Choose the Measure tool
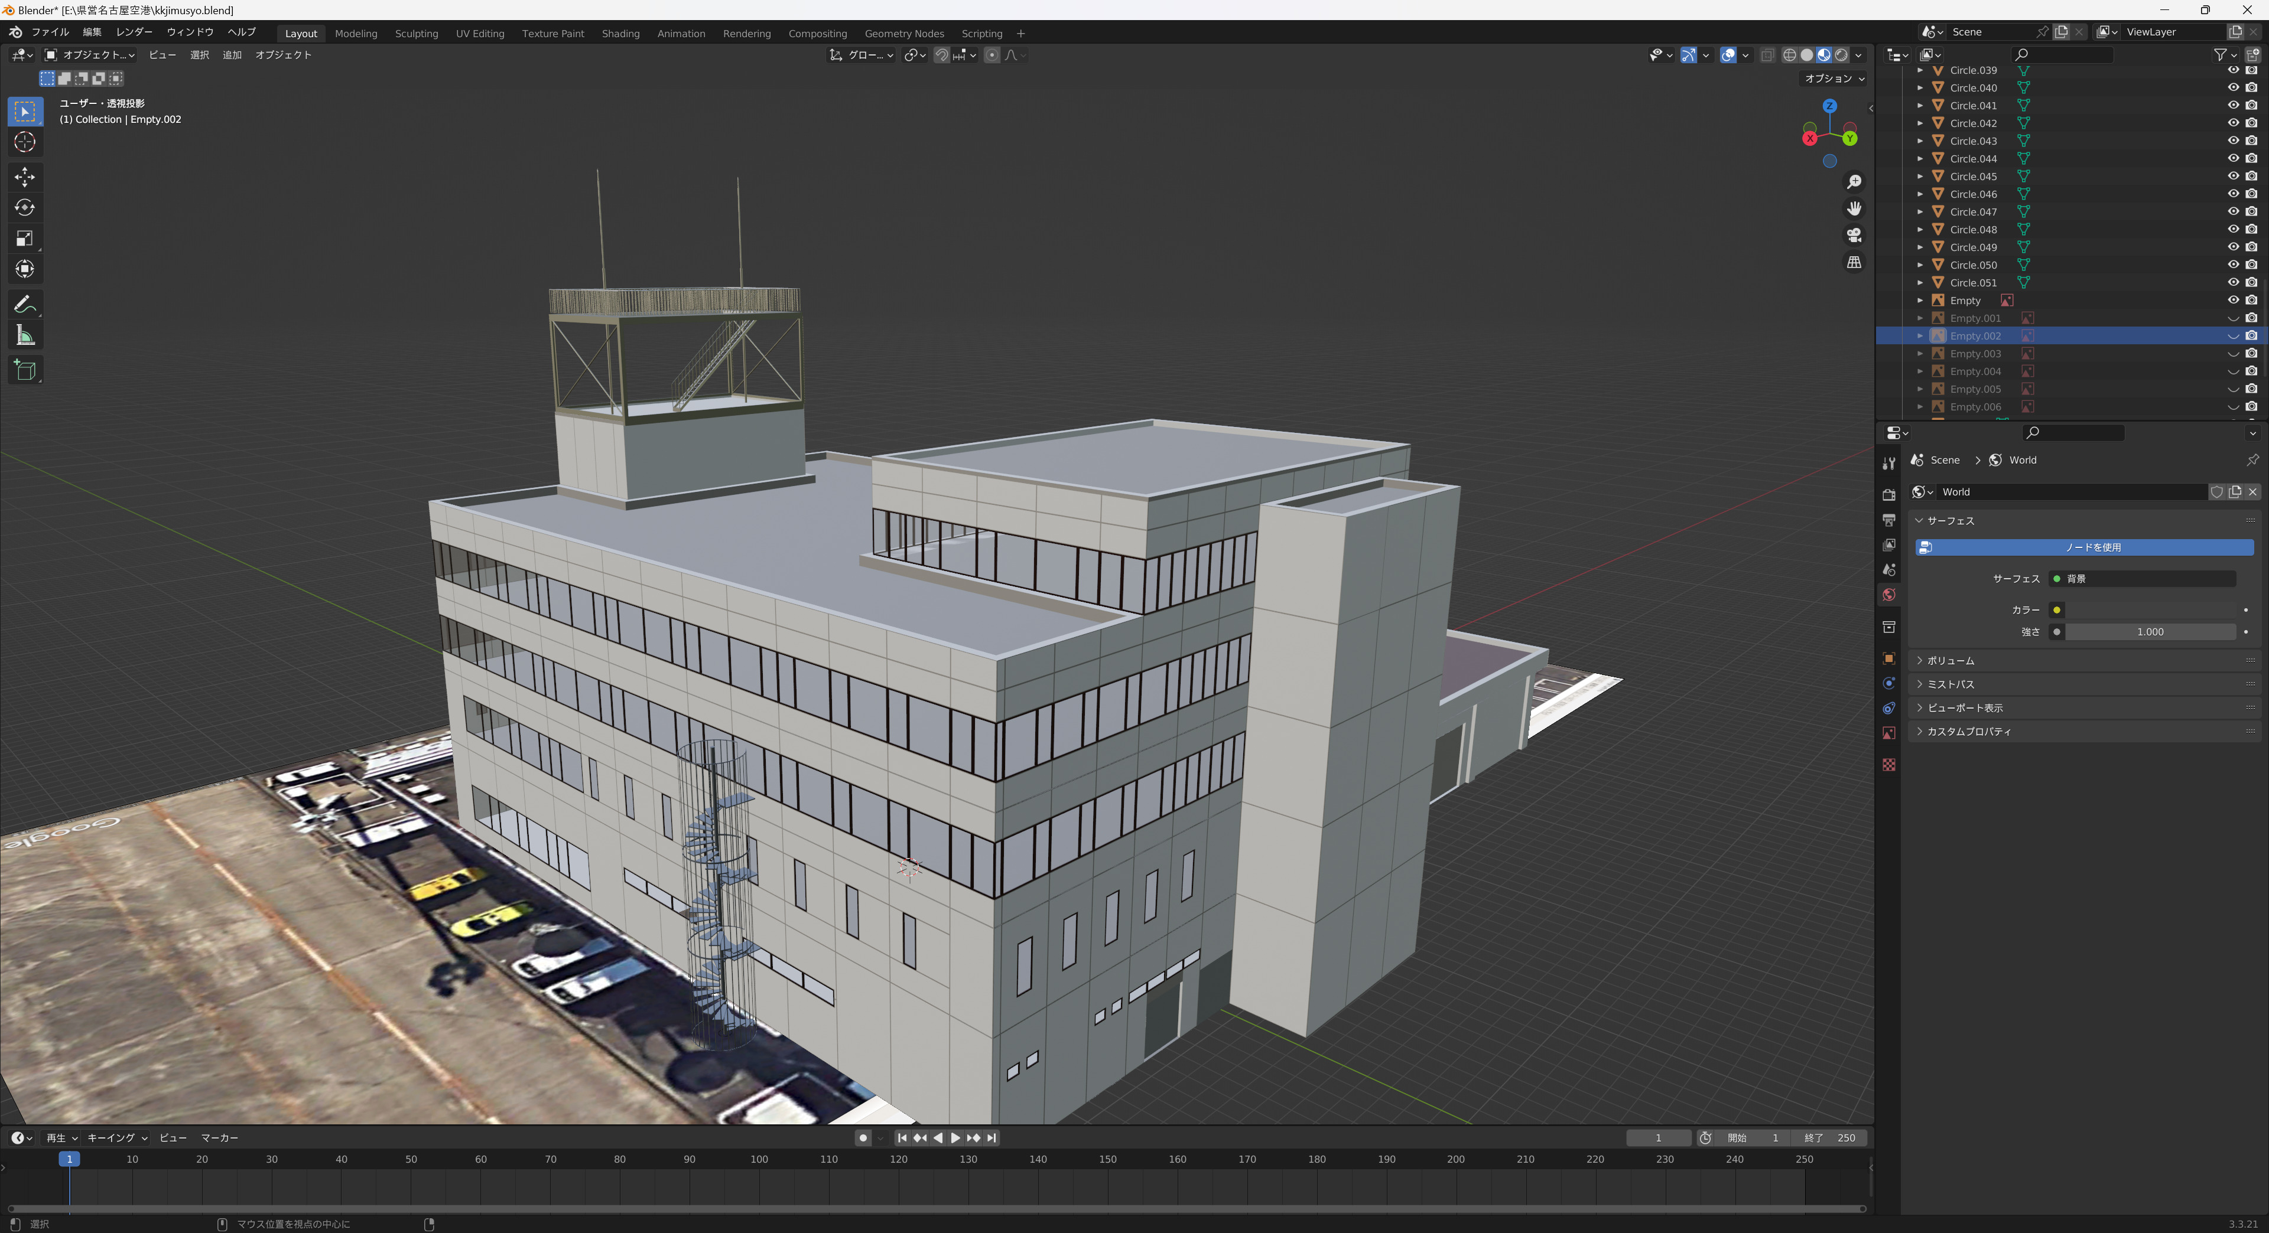This screenshot has width=2269, height=1233. click(25, 335)
